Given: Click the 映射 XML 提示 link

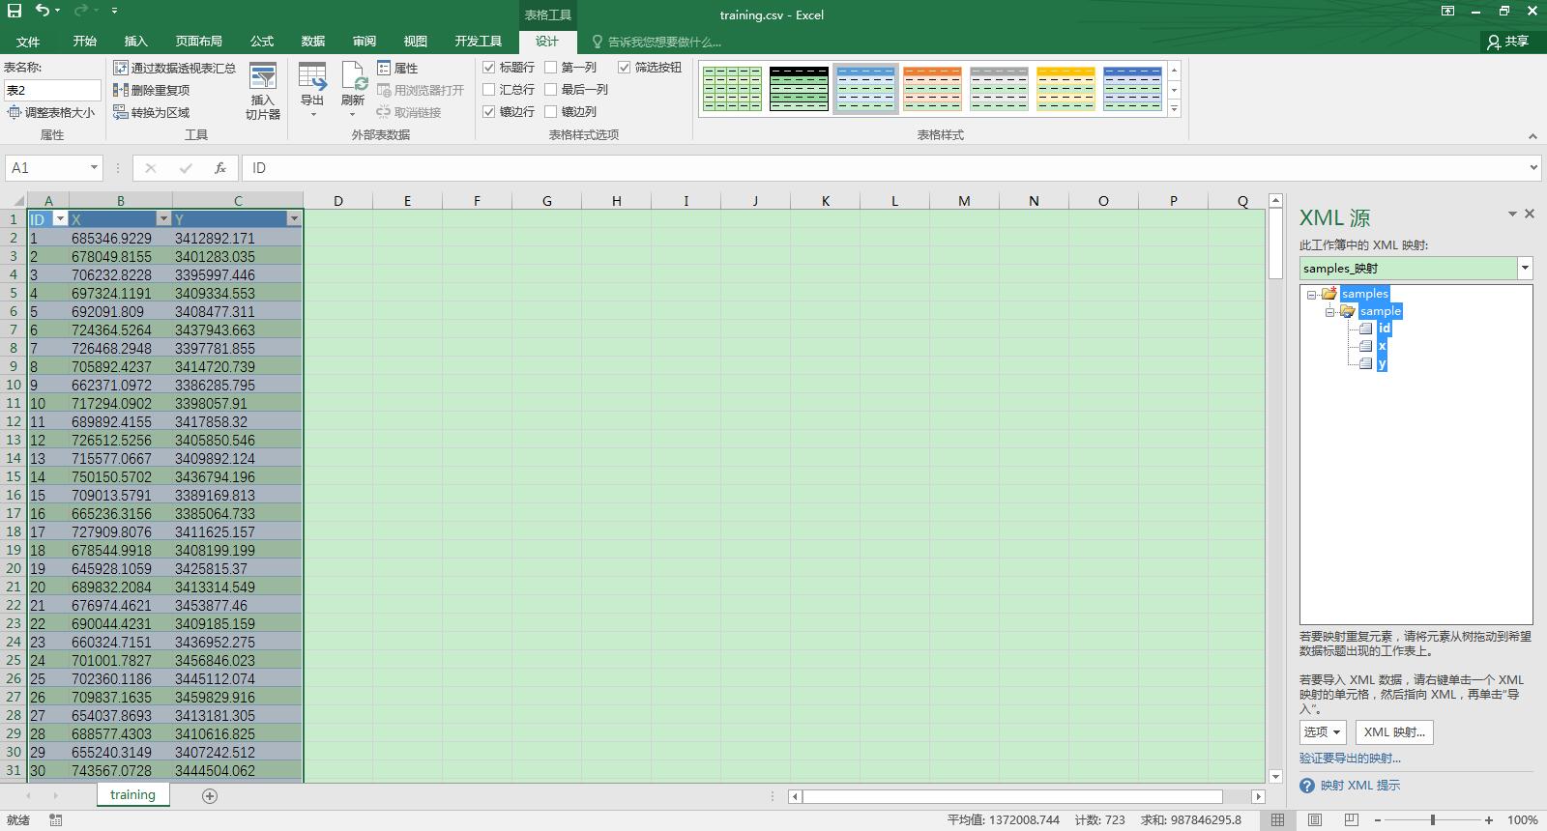Looking at the screenshot, I should tap(1360, 786).
